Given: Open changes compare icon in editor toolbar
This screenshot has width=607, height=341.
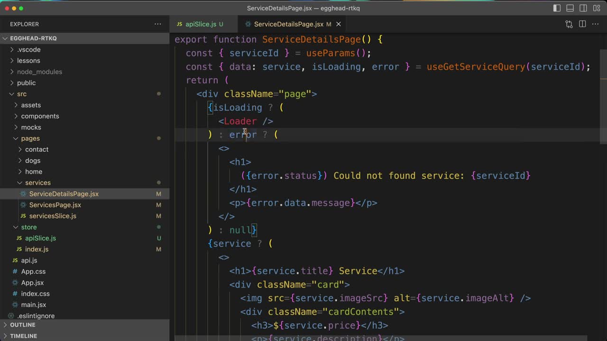Looking at the screenshot, I should (x=569, y=24).
